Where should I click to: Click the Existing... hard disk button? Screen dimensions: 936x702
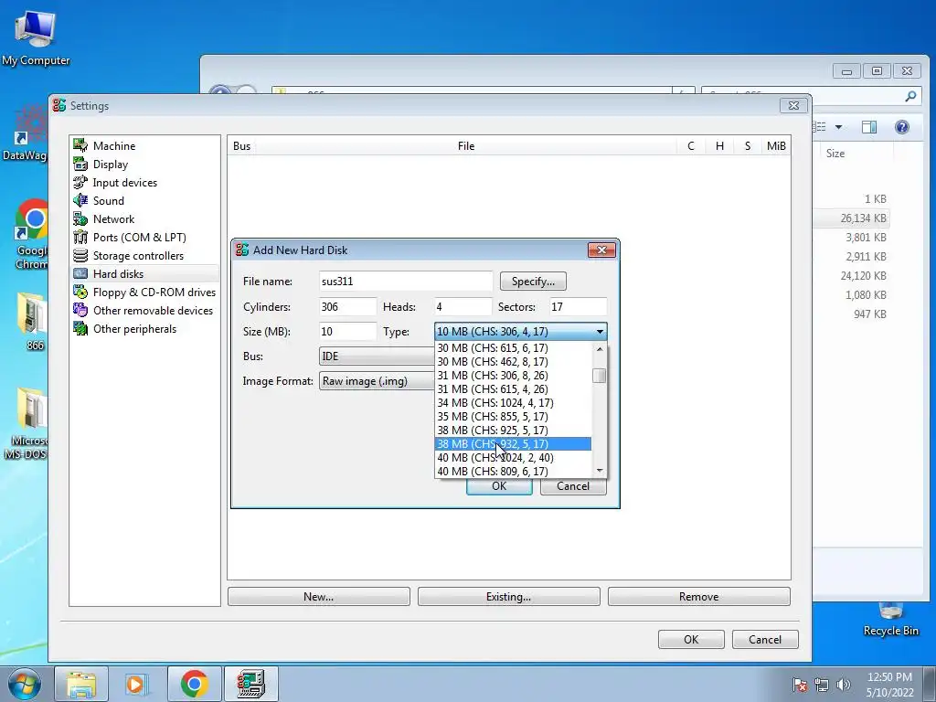(x=508, y=596)
